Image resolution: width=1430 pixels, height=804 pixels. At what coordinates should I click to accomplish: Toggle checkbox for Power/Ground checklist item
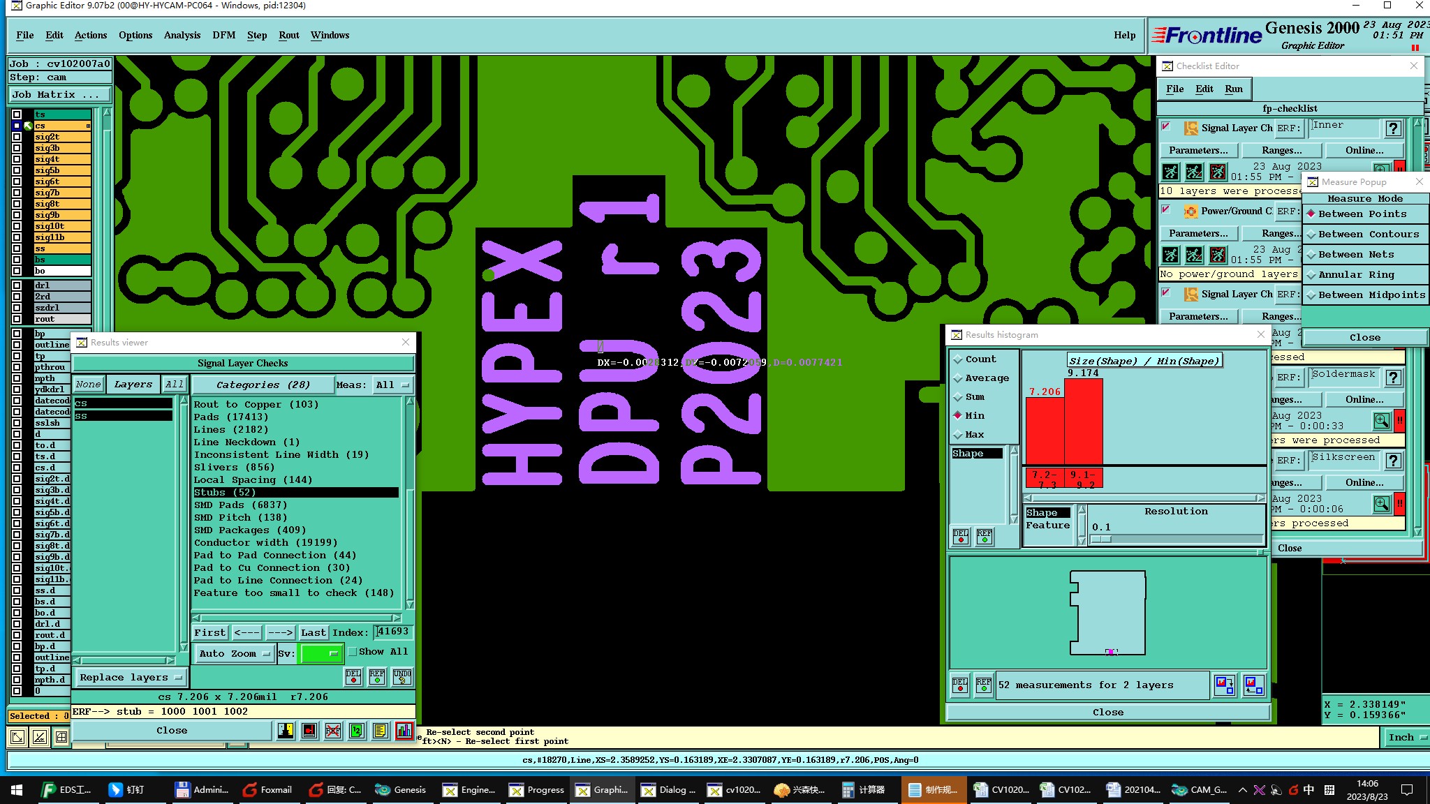click(x=1165, y=209)
